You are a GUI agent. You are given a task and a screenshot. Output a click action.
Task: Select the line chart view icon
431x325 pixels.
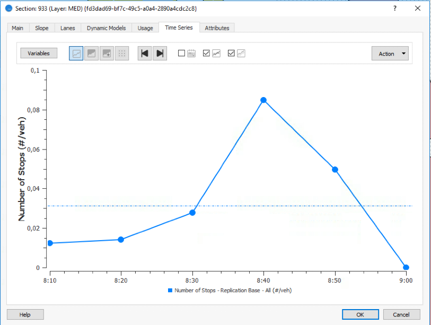tap(76, 54)
